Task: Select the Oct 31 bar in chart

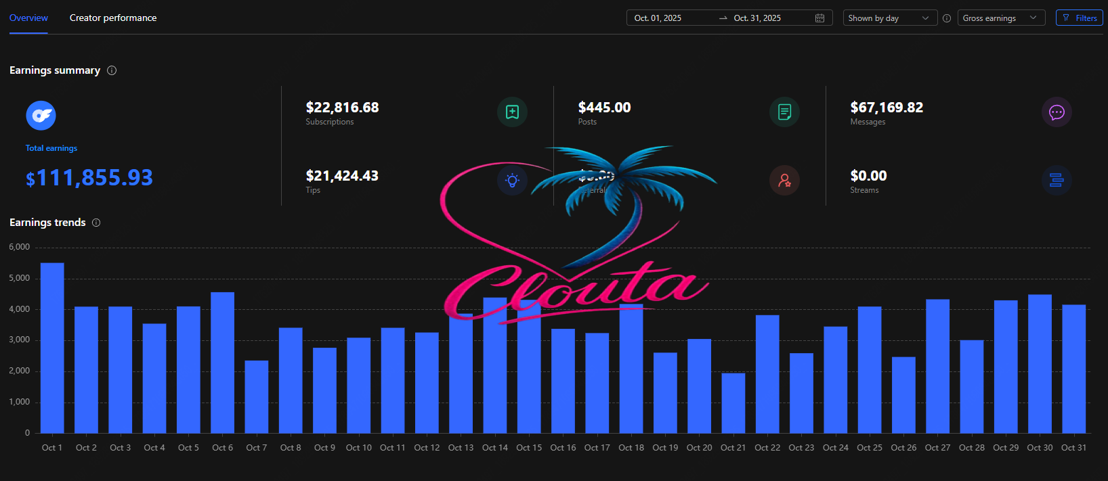Action: pos(1074,369)
